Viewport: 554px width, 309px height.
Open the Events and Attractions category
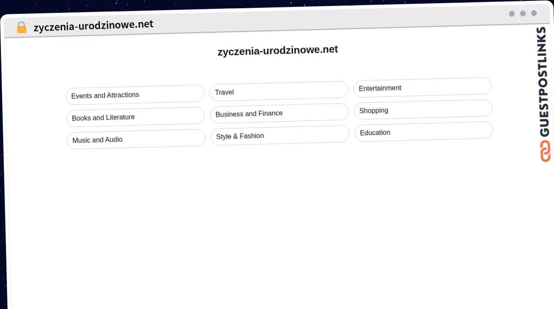click(135, 95)
